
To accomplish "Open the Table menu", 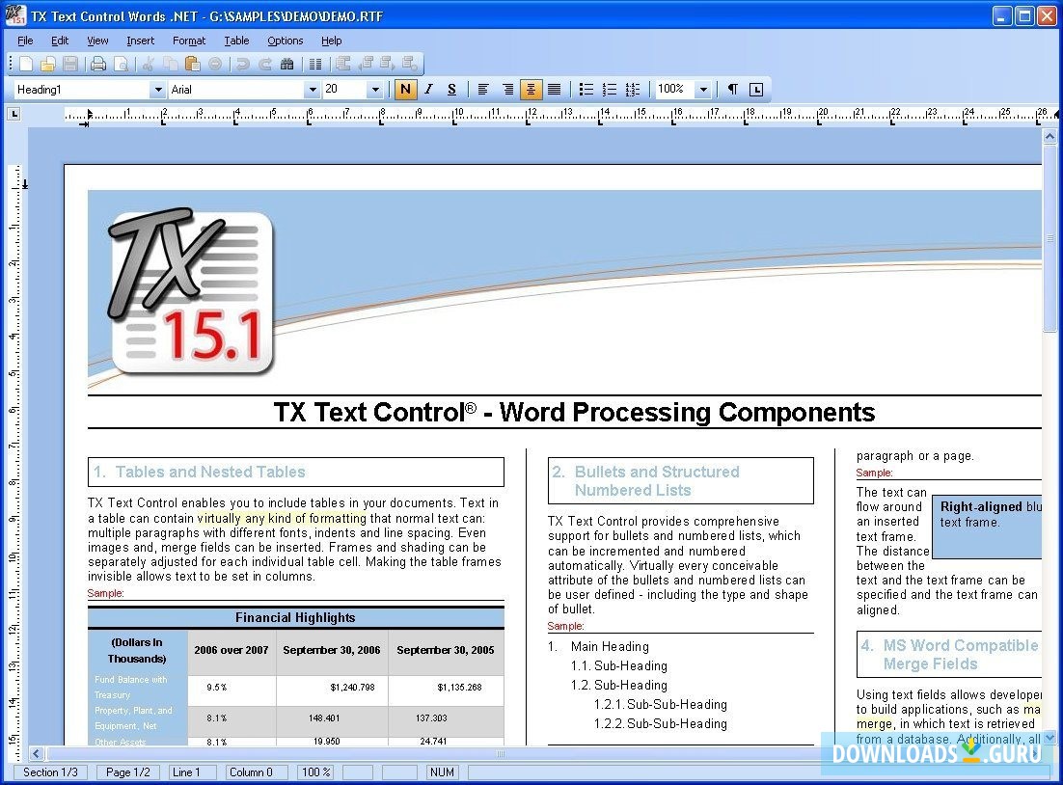I will point(237,41).
